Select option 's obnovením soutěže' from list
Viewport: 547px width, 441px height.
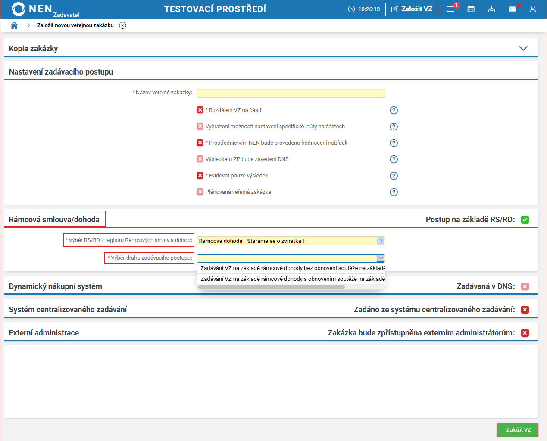click(291, 279)
